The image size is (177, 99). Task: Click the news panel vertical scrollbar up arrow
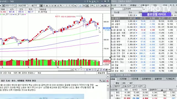pos(108,86)
